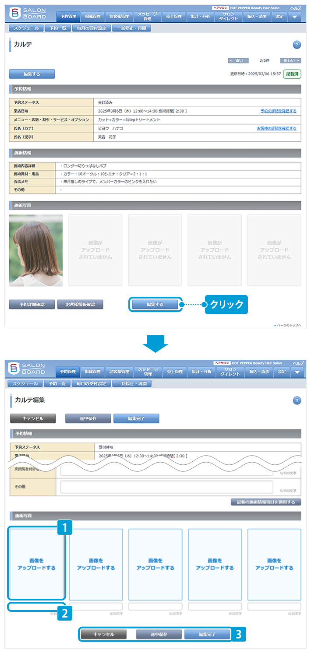Click お客様情報確認 button
The width and height of the screenshot is (311, 653).
click(x=80, y=305)
